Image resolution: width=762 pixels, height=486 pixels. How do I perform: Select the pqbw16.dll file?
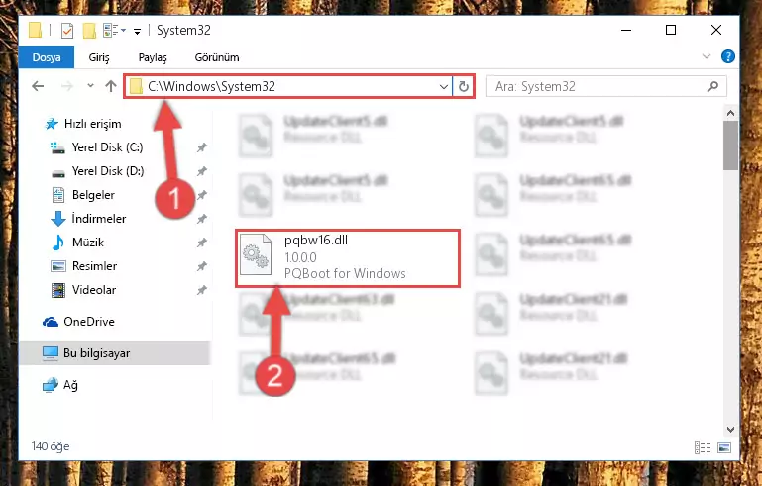tap(348, 258)
